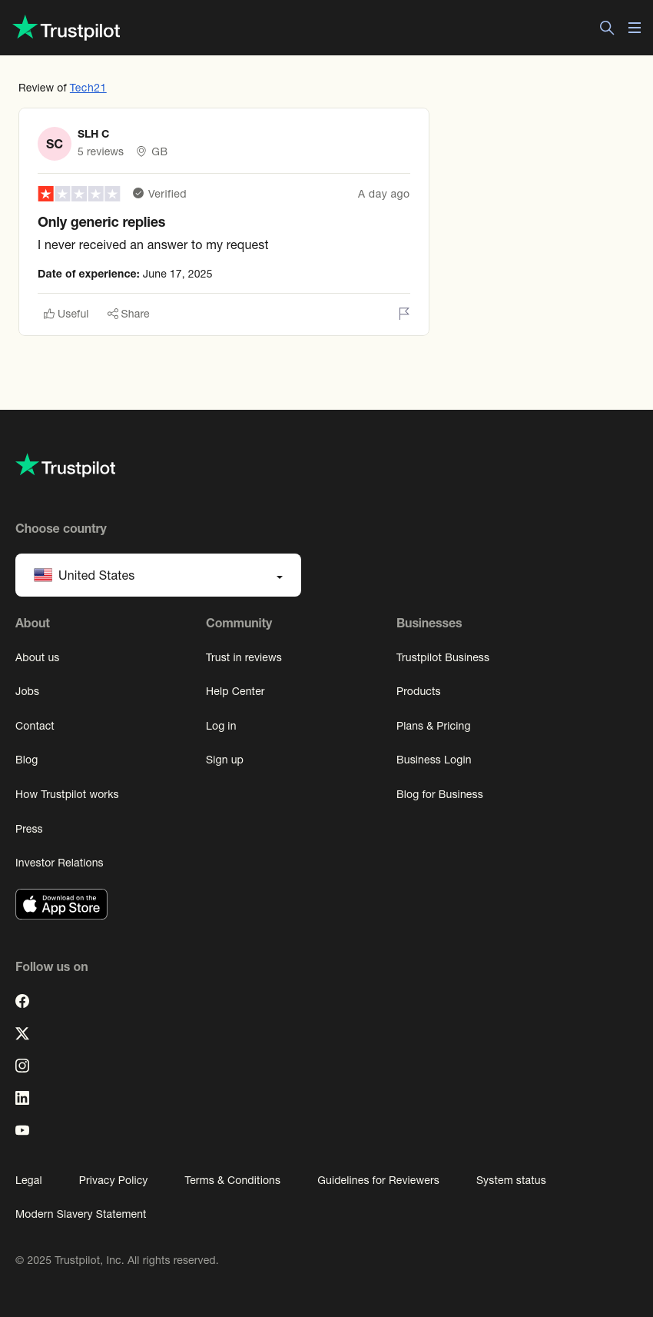Open Guidelines for Reviewers link

(x=378, y=1180)
